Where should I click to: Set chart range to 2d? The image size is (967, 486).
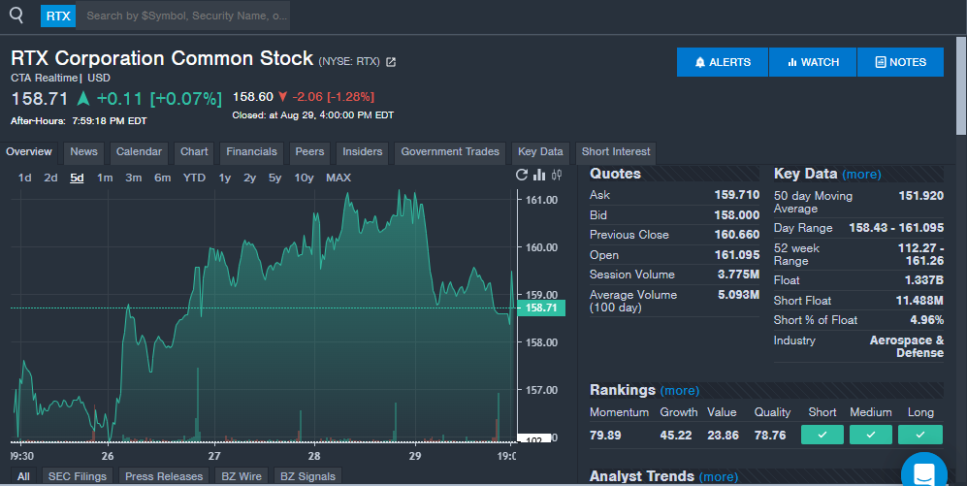click(x=50, y=178)
